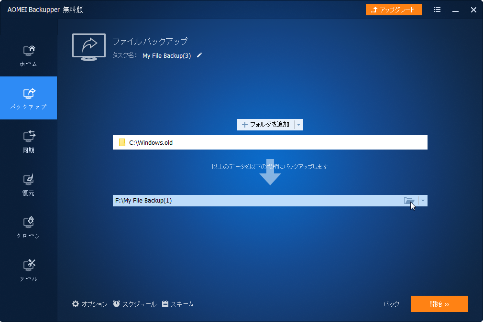Open the ツール tools section
The image size is (483, 322).
point(28,270)
